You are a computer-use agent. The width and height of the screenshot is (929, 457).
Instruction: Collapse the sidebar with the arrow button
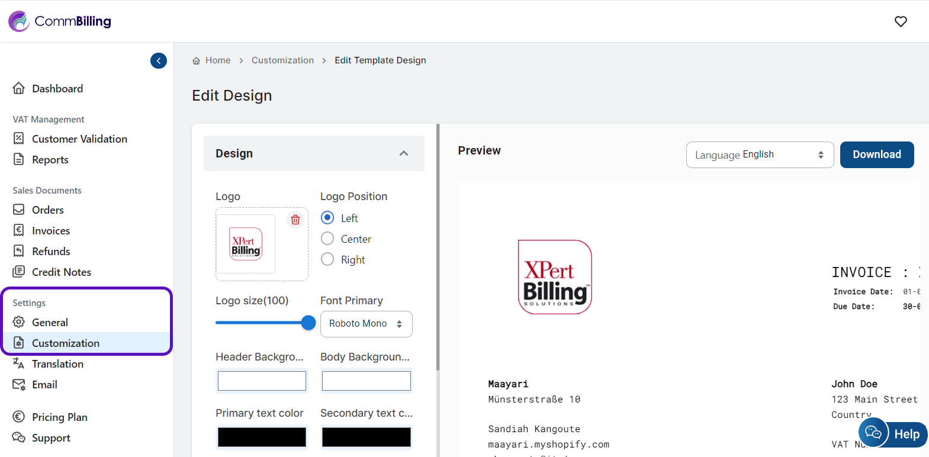tap(159, 61)
